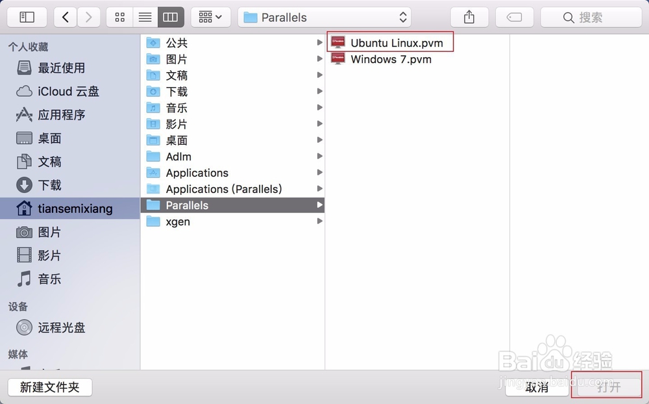Open the 图片 folder in the column

(232, 59)
